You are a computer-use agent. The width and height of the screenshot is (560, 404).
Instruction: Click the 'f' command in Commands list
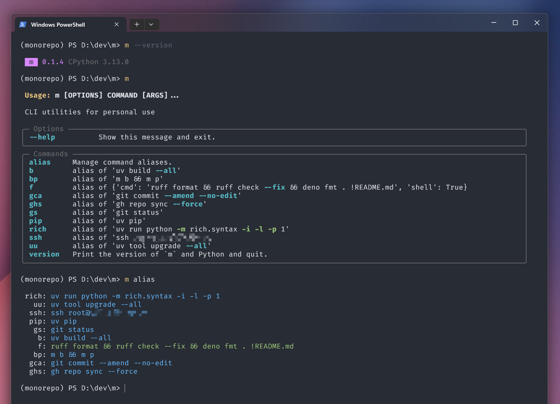tap(31, 187)
